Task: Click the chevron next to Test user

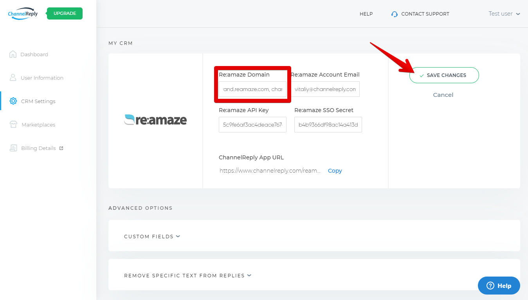Action: (518, 14)
